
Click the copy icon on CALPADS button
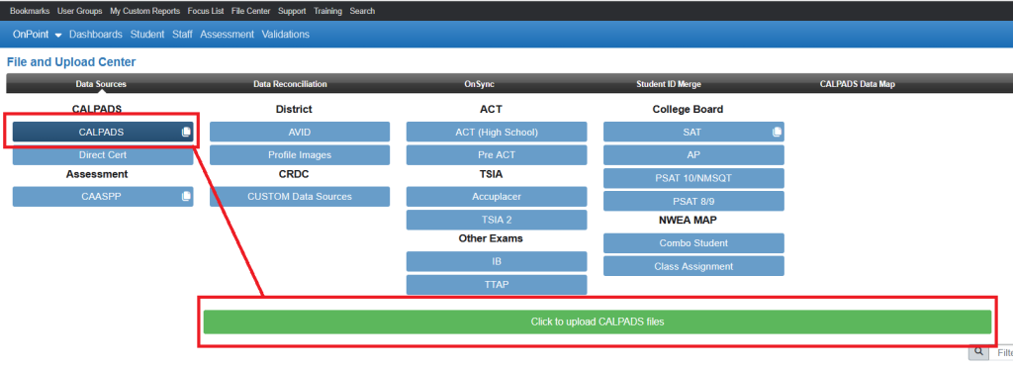[186, 132]
